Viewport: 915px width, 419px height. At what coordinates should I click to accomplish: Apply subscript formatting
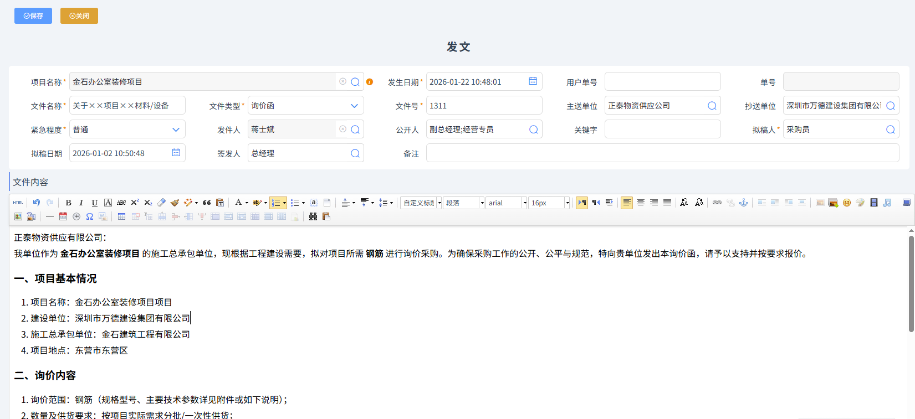[x=148, y=203]
